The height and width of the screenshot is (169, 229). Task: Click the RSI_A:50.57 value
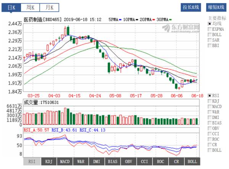pos(36,130)
